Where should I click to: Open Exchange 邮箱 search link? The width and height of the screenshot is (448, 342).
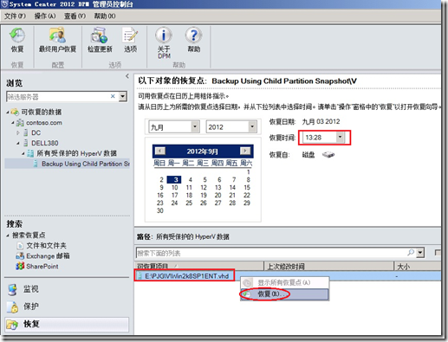tap(48, 256)
